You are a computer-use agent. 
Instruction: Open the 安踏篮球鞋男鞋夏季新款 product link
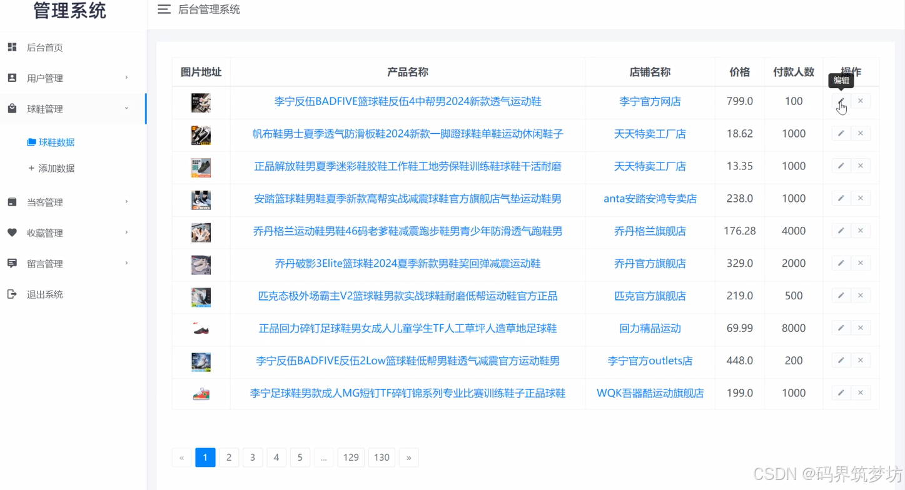pyautogui.click(x=408, y=199)
